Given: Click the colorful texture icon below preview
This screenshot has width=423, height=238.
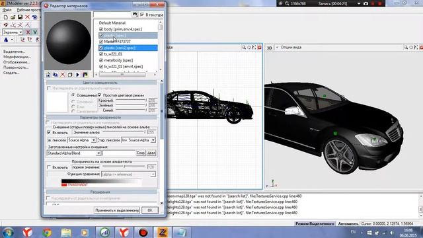Looking at the screenshot, I should point(85,75).
